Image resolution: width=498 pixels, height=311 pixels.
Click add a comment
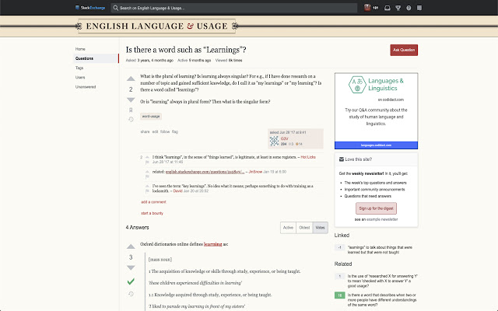click(x=153, y=202)
